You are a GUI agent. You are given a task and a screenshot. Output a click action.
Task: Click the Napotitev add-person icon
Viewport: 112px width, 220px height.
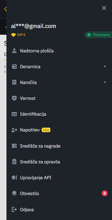(14, 130)
